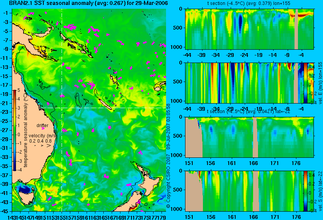Click the 't section ... lat=-22' panel title
This screenshot has width=323, height=220.
249,112
